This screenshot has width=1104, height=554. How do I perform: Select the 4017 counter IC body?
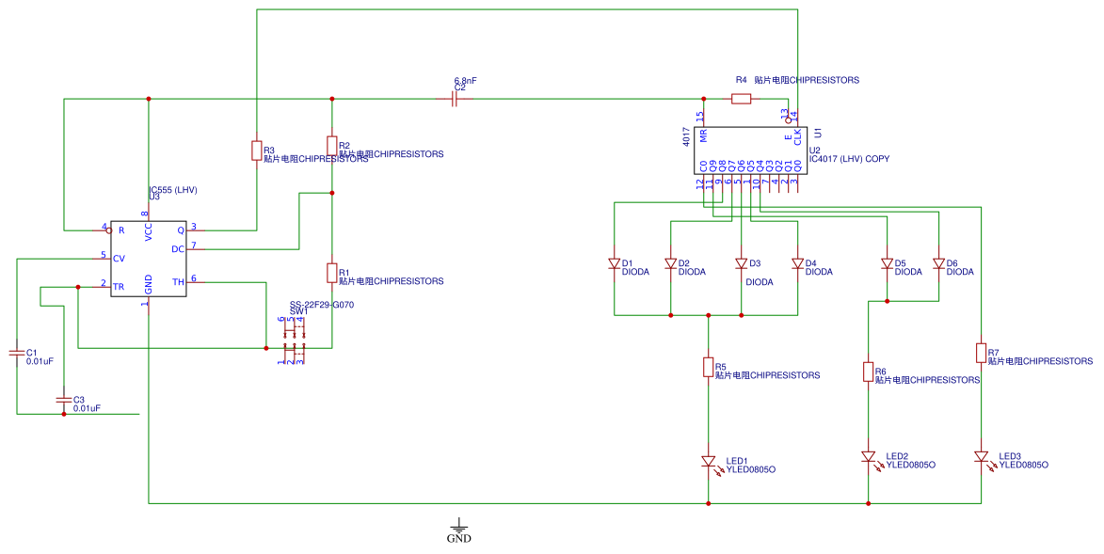click(x=750, y=150)
